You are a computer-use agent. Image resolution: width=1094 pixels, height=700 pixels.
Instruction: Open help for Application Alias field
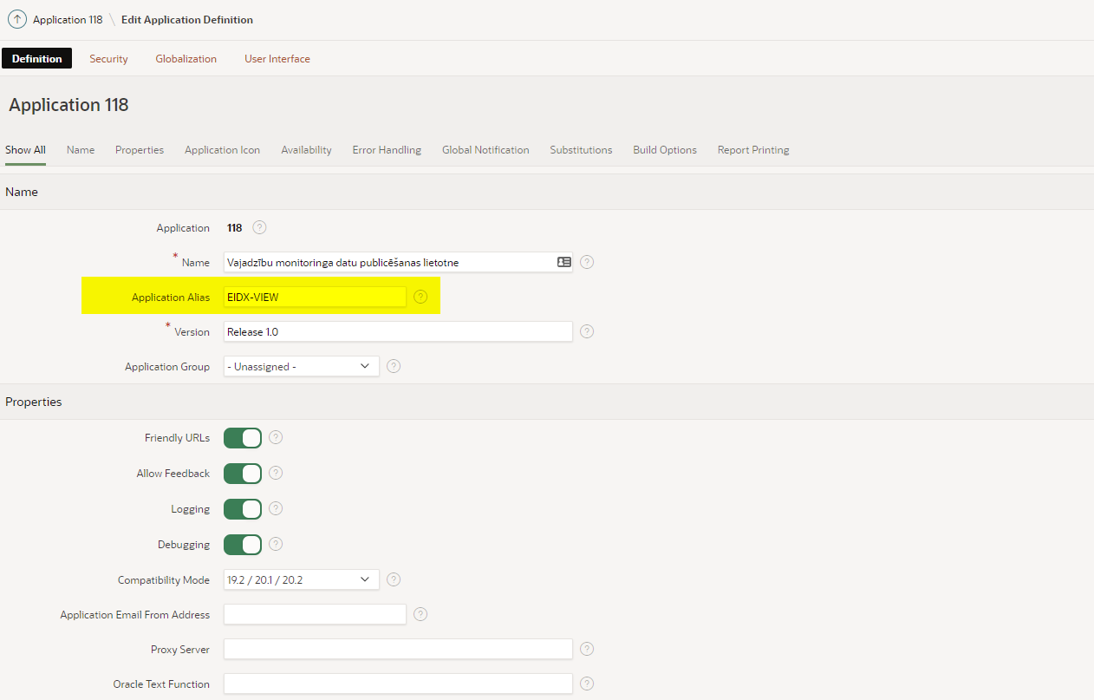(420, 297)
